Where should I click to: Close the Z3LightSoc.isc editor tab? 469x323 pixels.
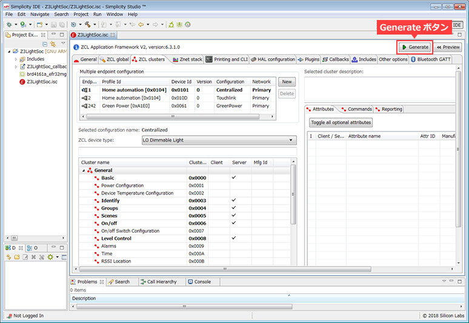[113, 35]
